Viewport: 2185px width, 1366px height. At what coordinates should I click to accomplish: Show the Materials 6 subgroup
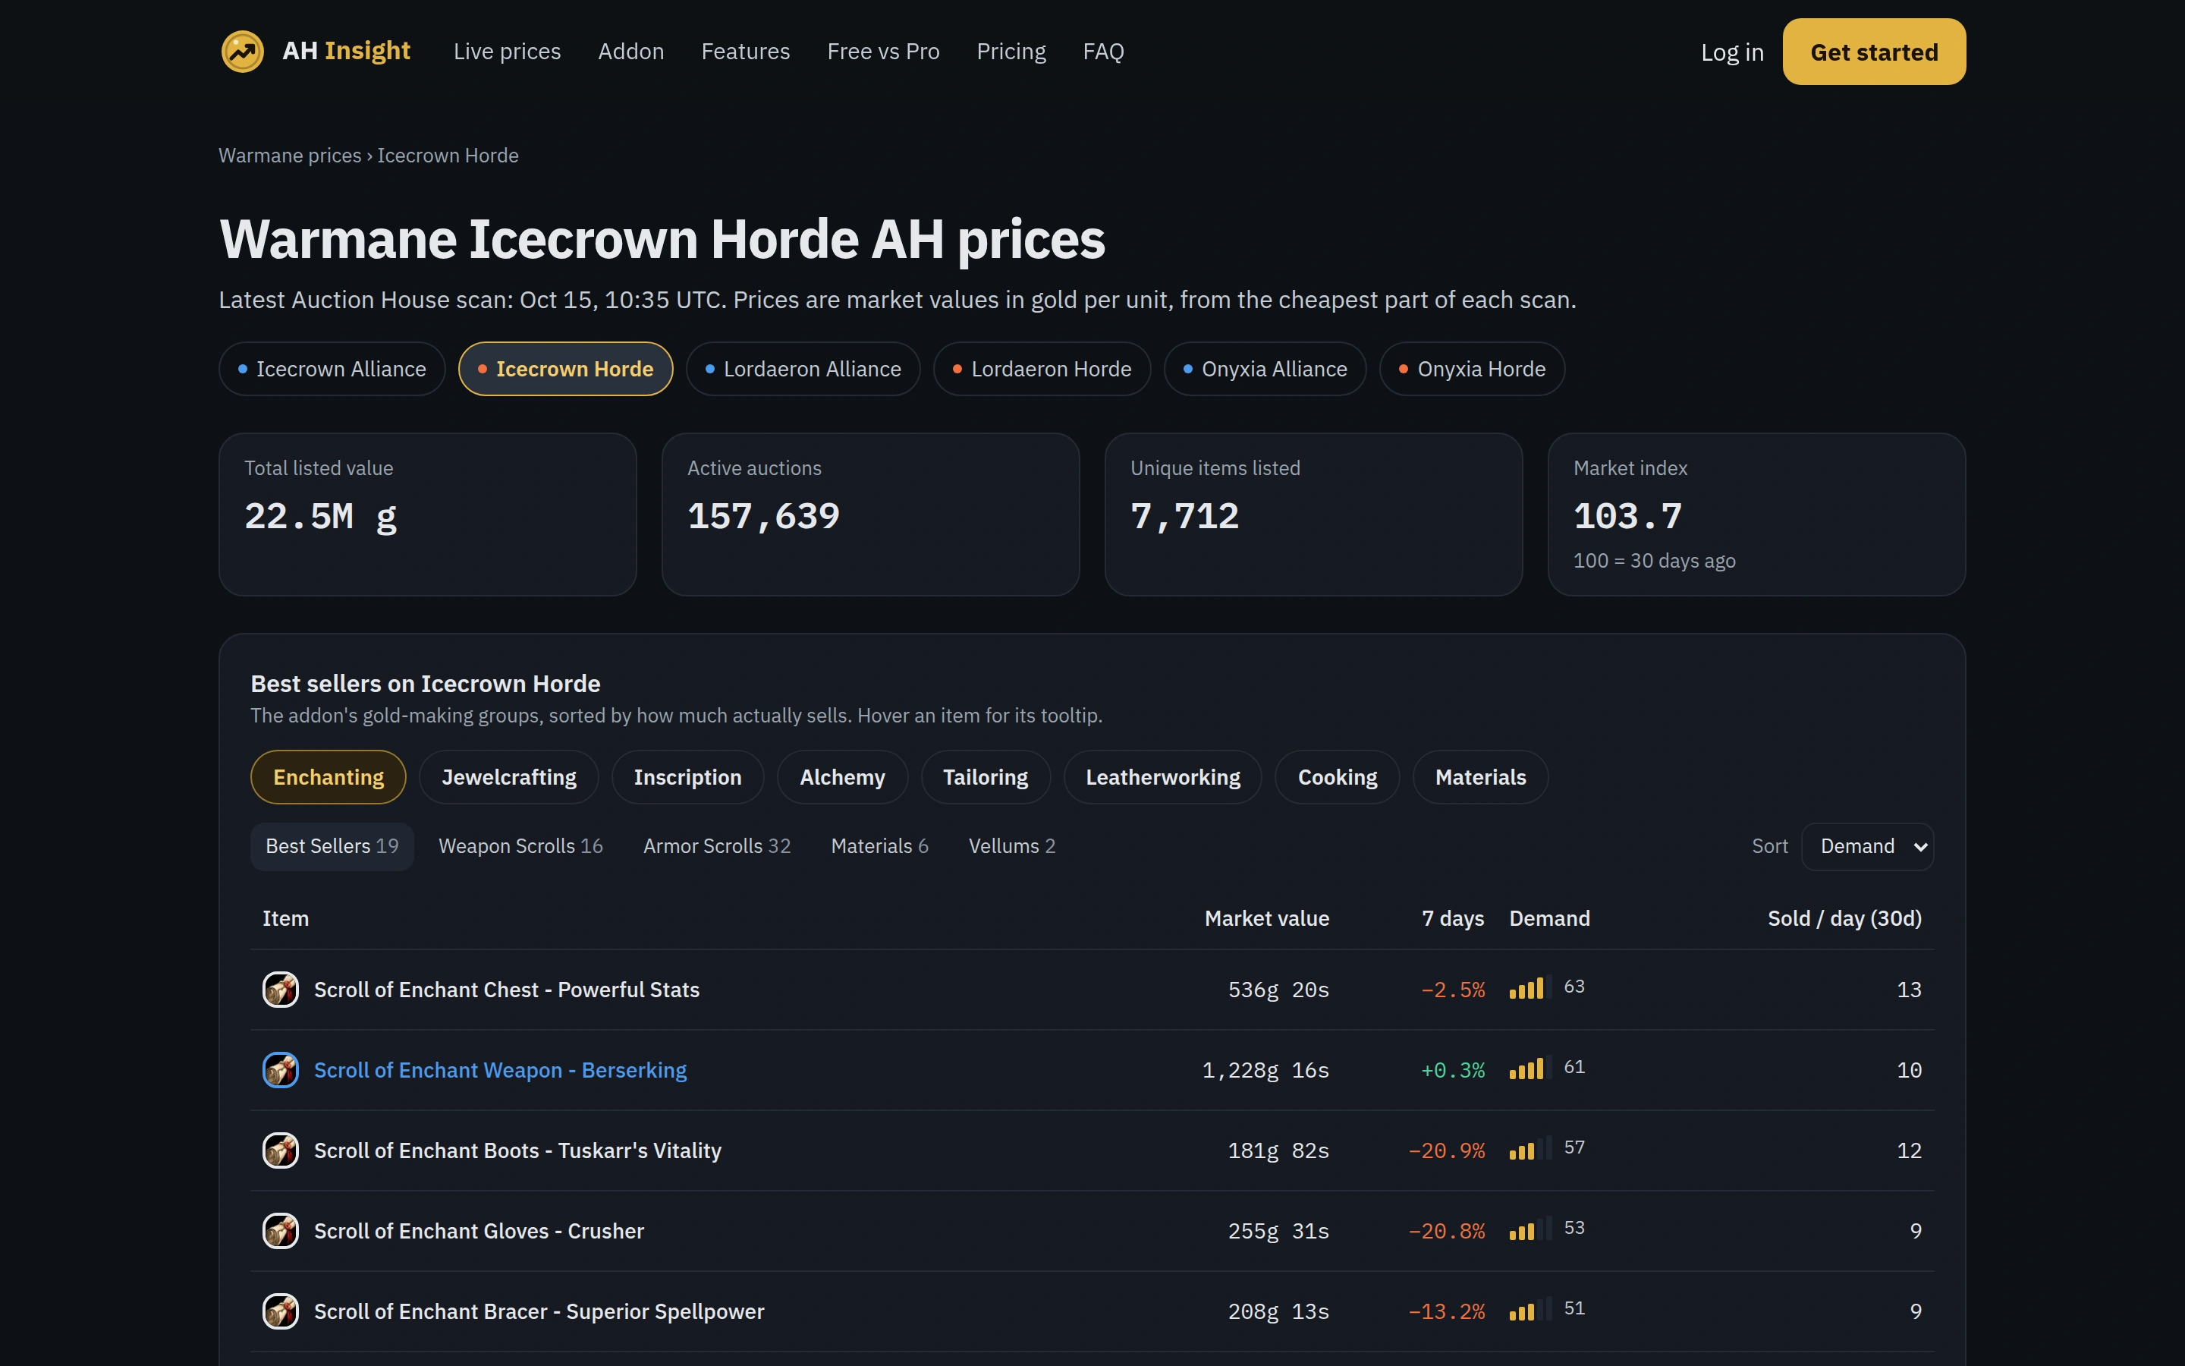coord(879,846)
